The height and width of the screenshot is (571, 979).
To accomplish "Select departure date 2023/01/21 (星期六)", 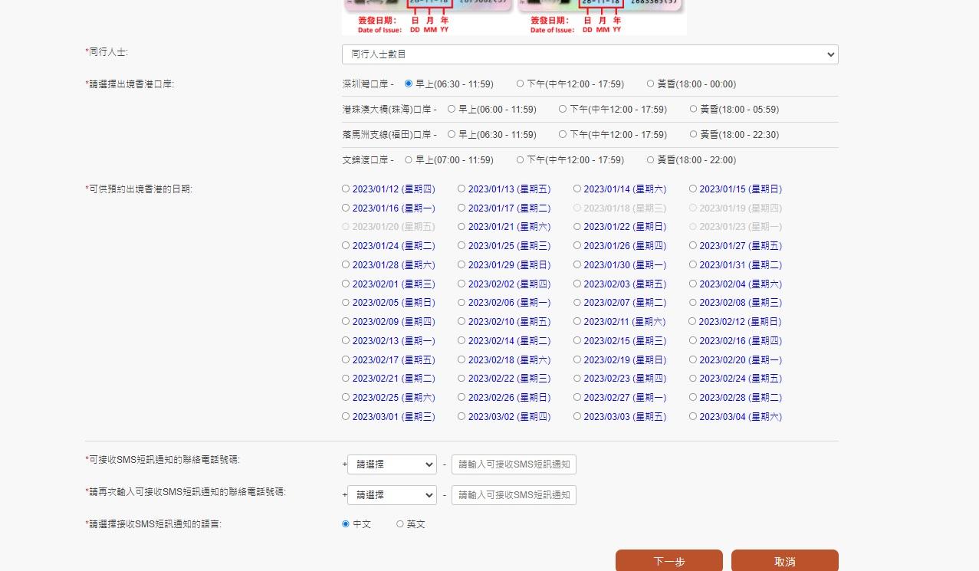I will click(x=462, y=226).
